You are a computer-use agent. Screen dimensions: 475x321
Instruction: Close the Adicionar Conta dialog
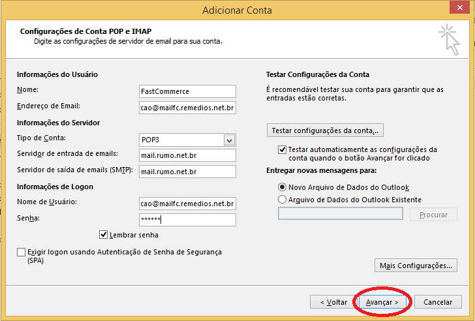click(459, 7)
